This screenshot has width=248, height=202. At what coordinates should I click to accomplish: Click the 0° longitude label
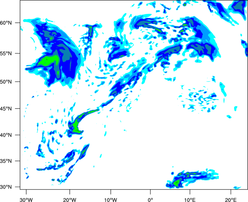[x=150, y=200]
